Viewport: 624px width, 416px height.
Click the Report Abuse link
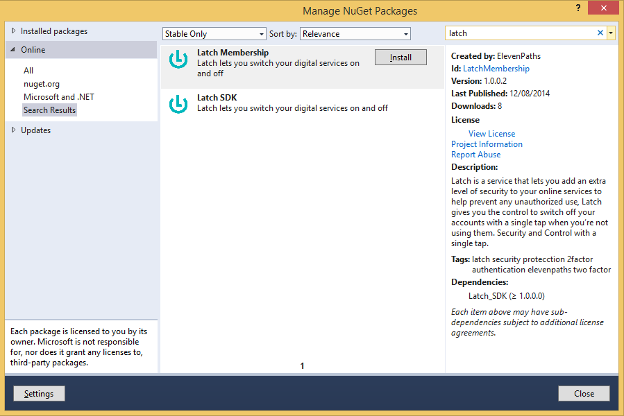[x=475, y=155]
